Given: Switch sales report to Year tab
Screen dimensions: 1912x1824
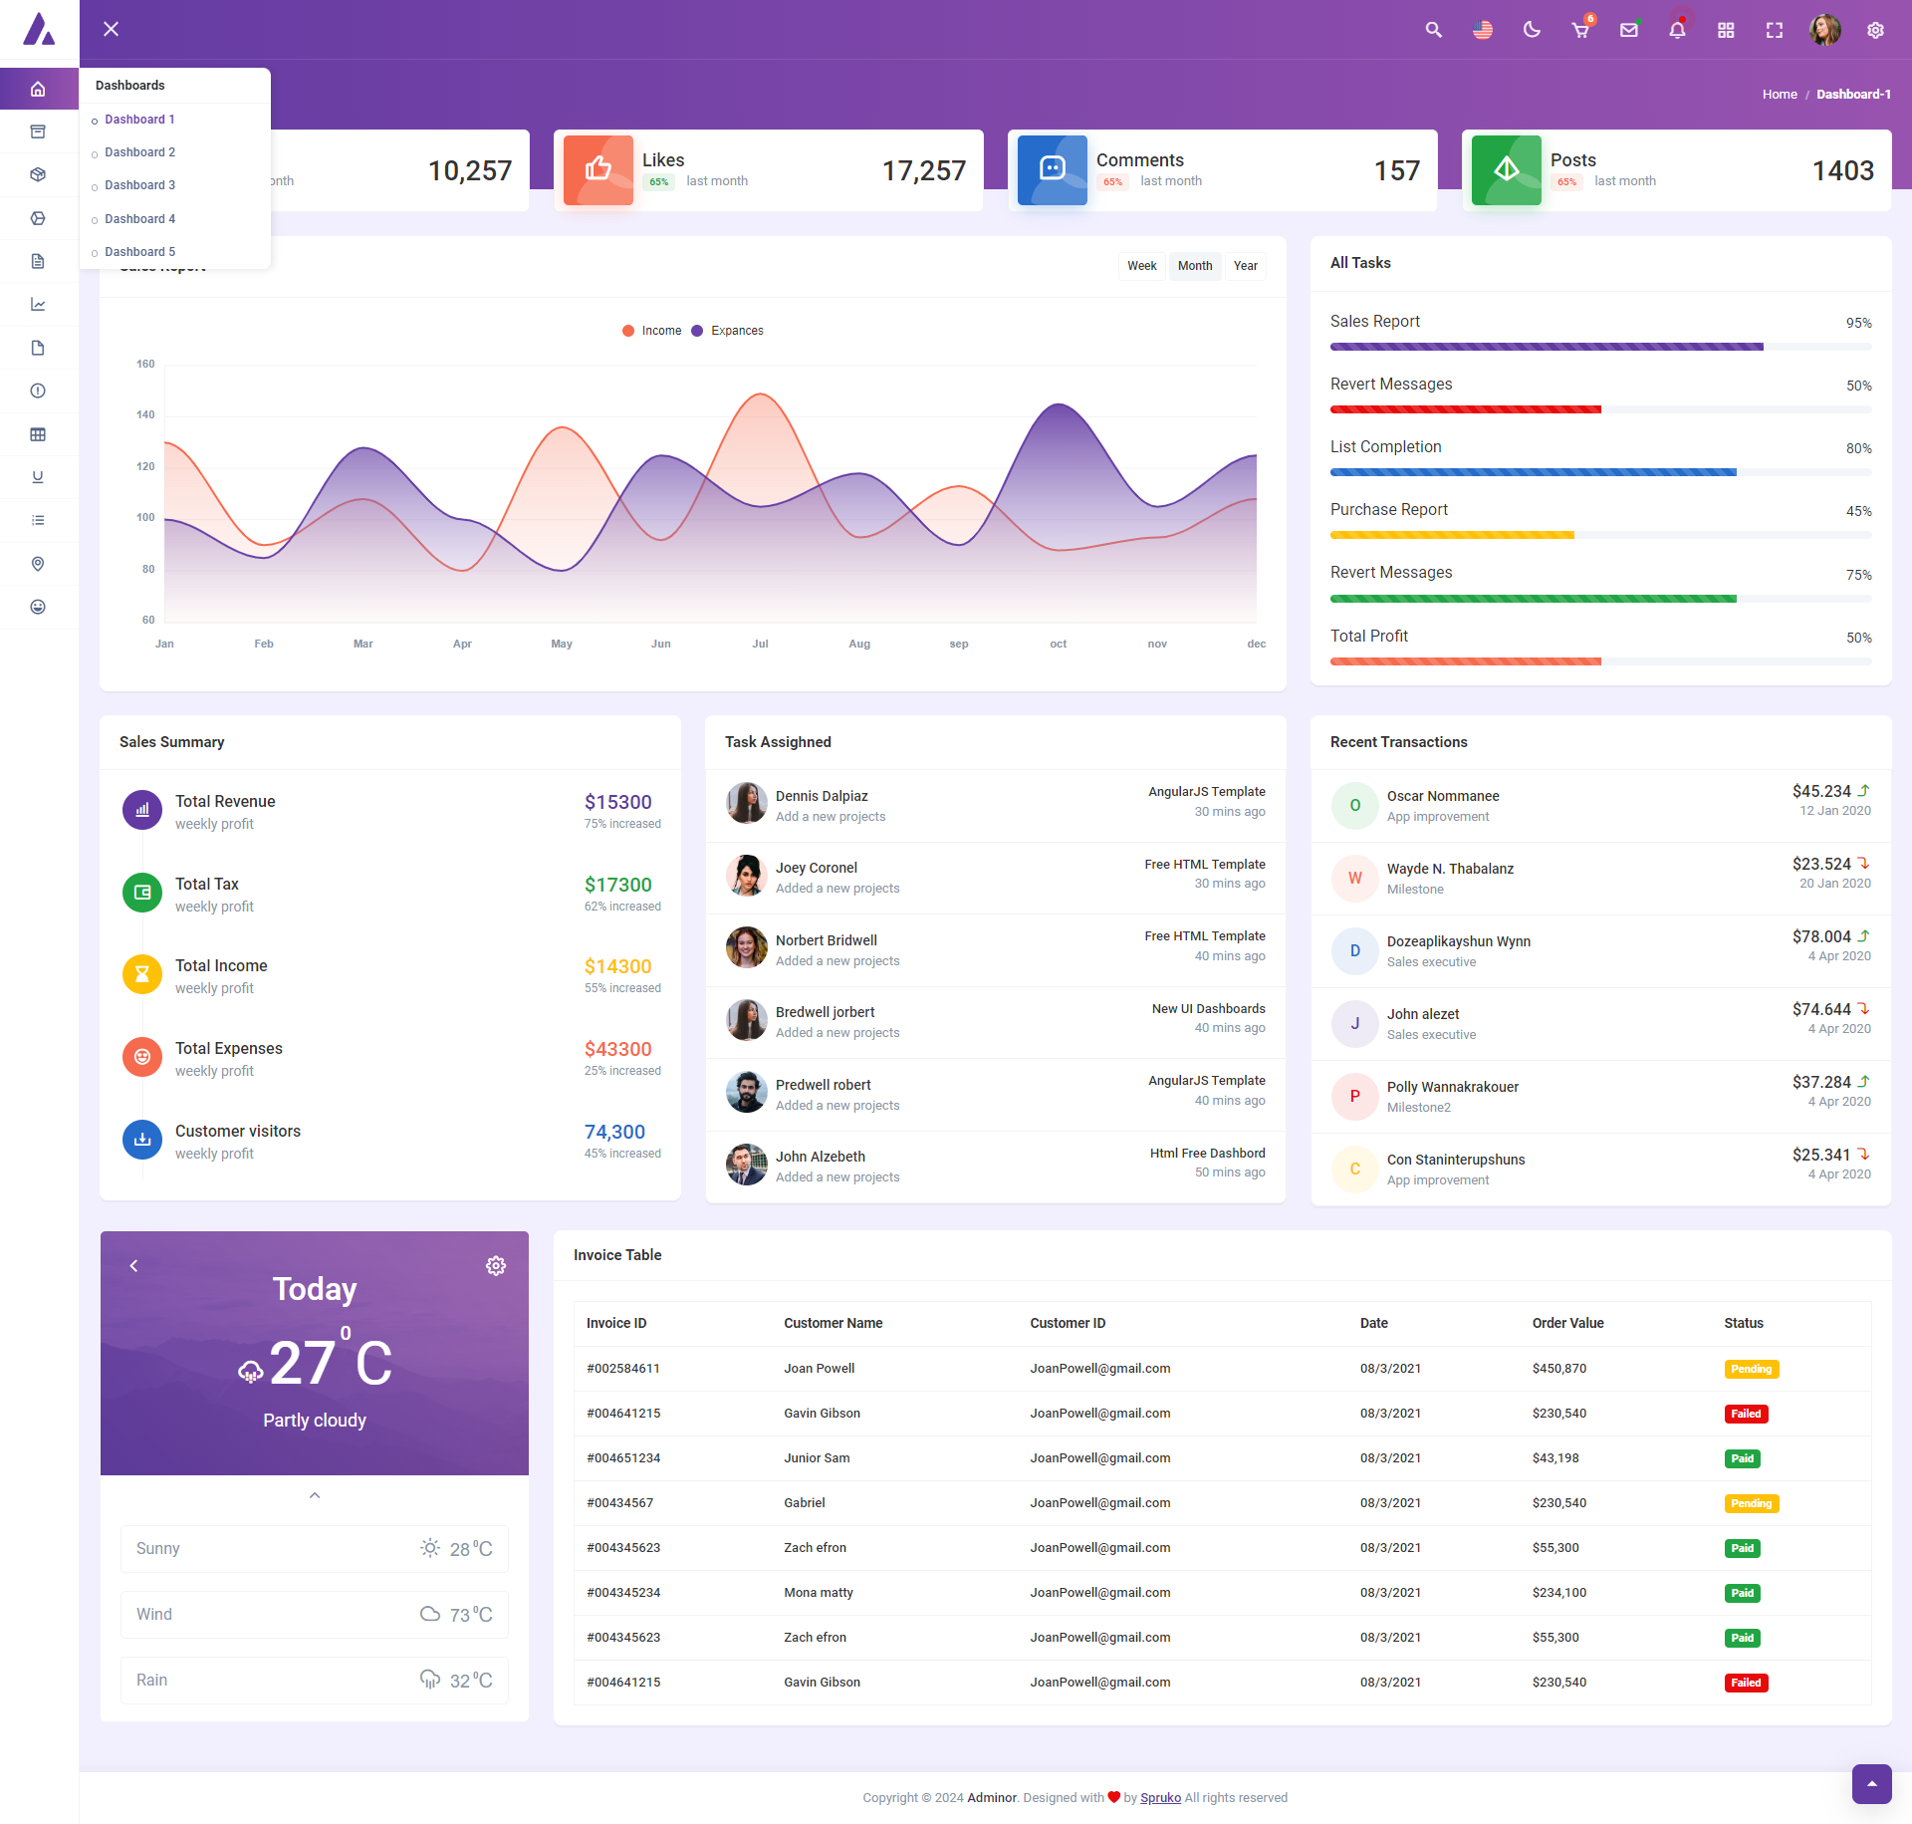Looking at the screenshot, I should pos(1245,266).
